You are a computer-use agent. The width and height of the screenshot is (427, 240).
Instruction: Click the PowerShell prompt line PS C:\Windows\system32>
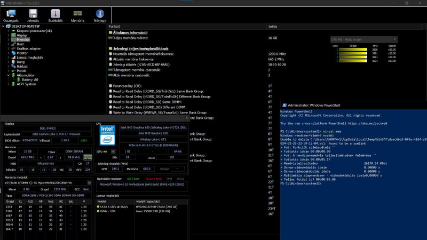pyautogui.click(x=301, y=183)
